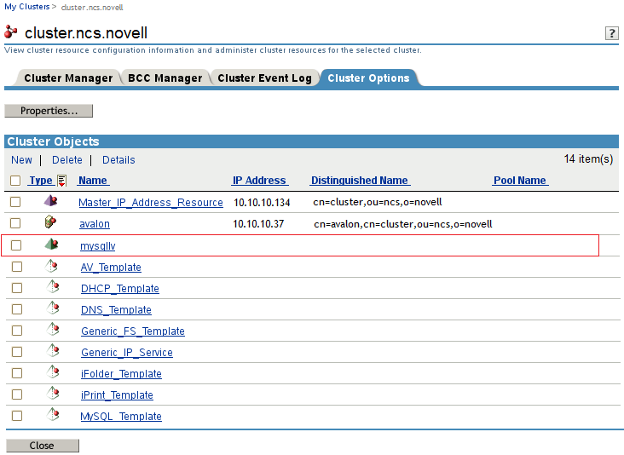Sort by the Name column header
This screenshot has height=455, width=624.
click(x=93, y=181)
